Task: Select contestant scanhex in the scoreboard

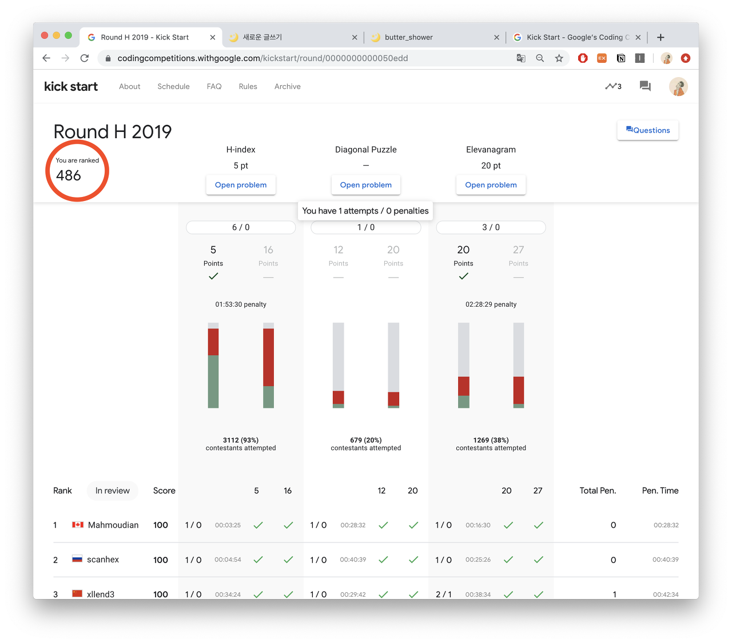Action: (103, 560)
